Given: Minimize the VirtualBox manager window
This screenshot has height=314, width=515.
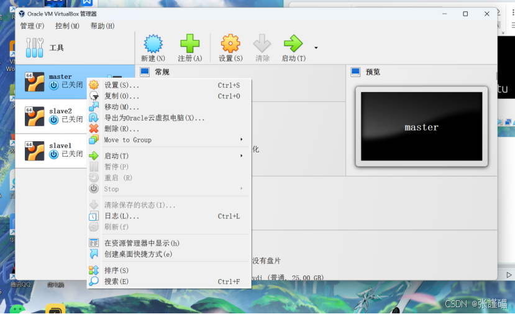Looking at the screenshot, I should pyautogui.click(x=444, y=14).
